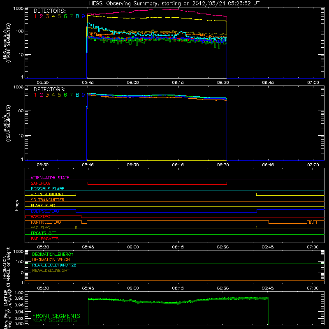Click 05:45 tick label under Flags panel
Image resolution: width=329 pixels, height=329 pixels.
coord(88,247)
